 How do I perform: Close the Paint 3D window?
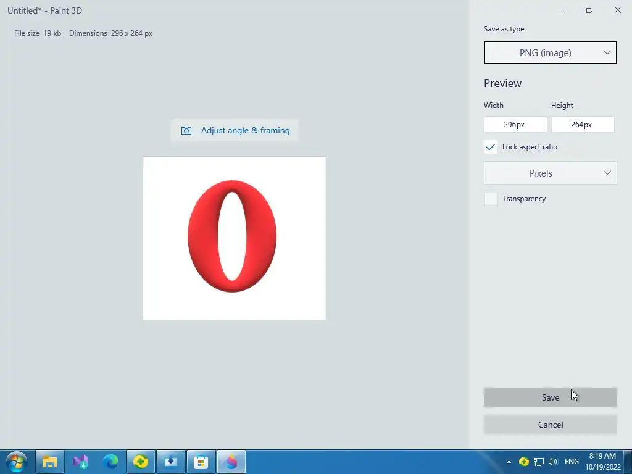(617, 10)
